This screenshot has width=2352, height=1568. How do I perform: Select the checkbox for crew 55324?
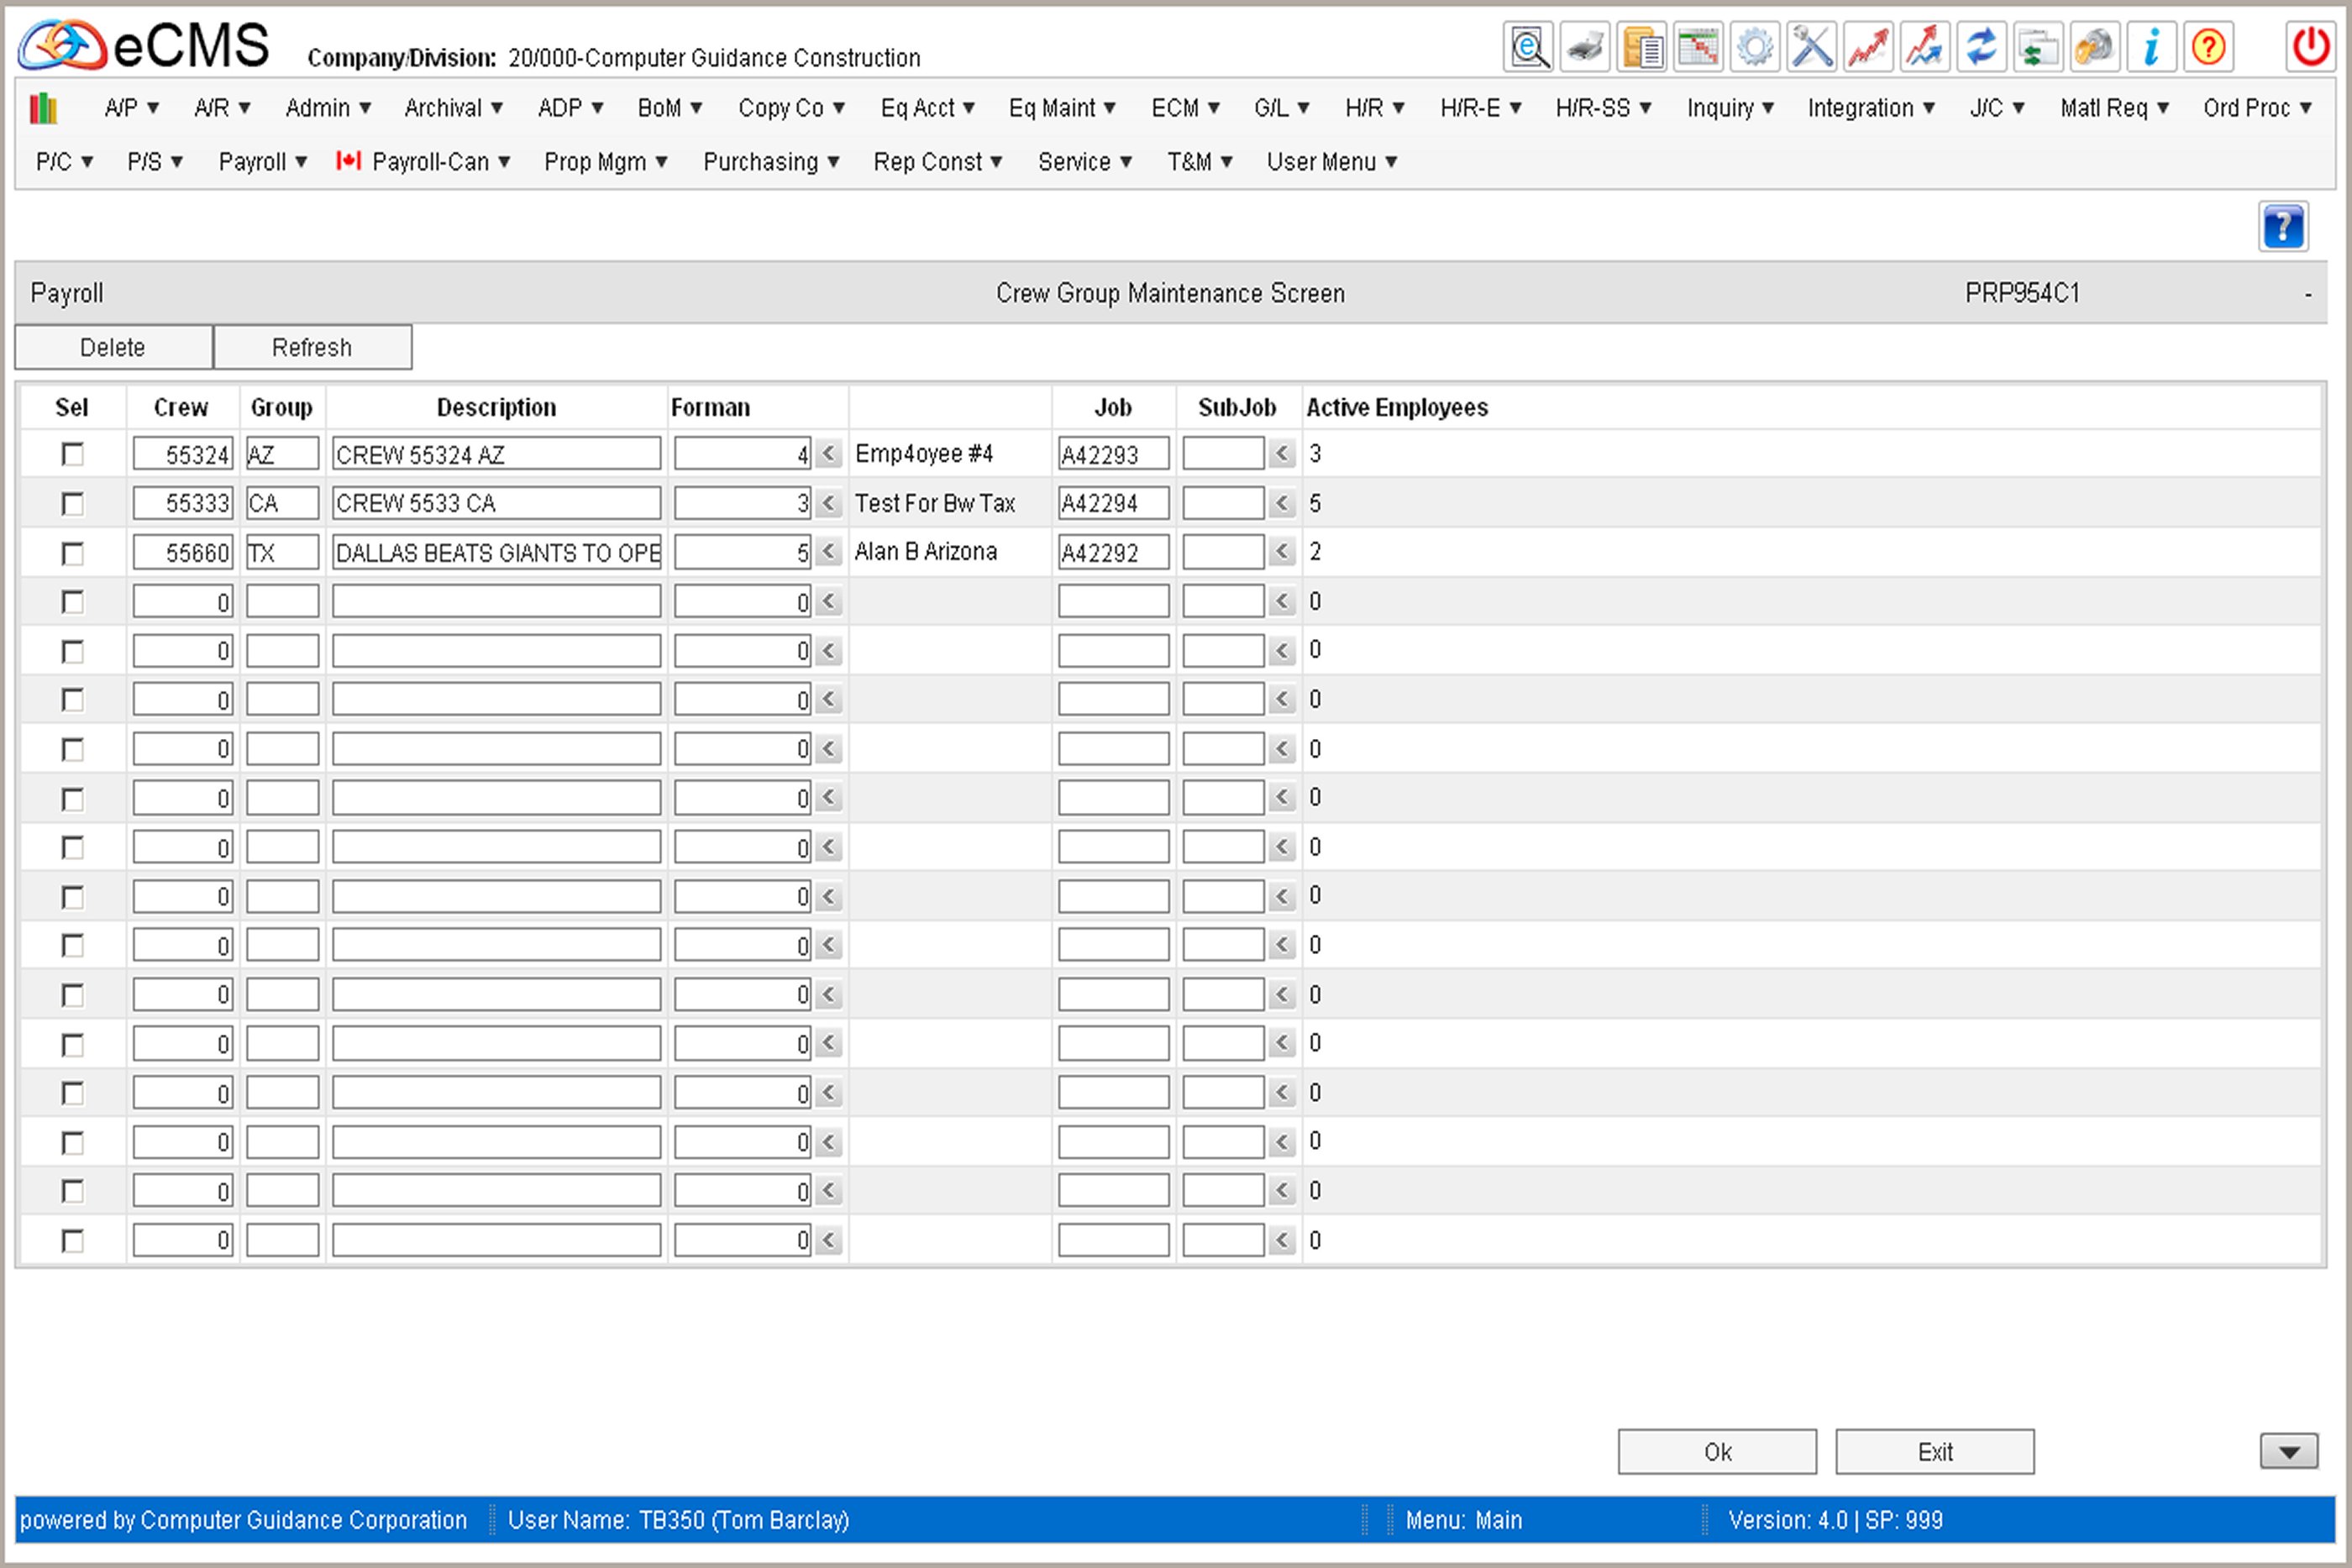72,454
